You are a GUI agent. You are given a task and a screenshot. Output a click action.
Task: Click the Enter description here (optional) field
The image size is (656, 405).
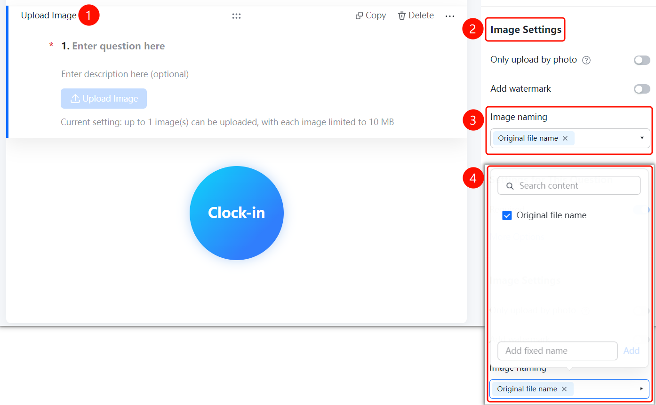pos(125,74)
